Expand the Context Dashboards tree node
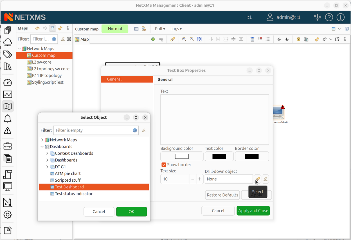 (x=47, y=153)
